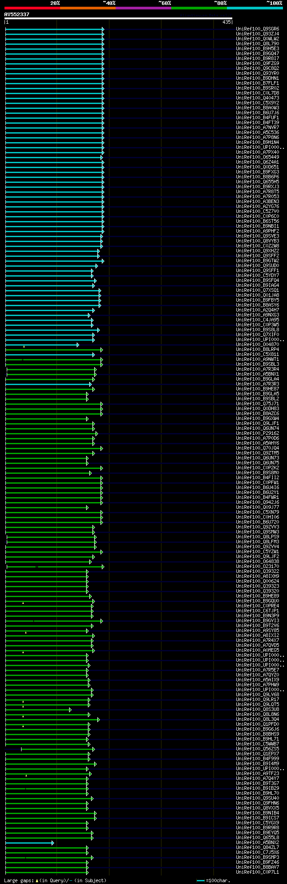
Task: Select label UniRef100_A5BNX2
Action: point(257,842)
